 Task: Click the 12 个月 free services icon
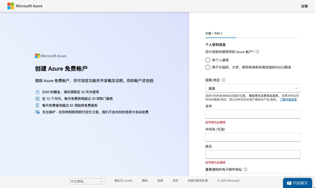[x=37, y=99]
